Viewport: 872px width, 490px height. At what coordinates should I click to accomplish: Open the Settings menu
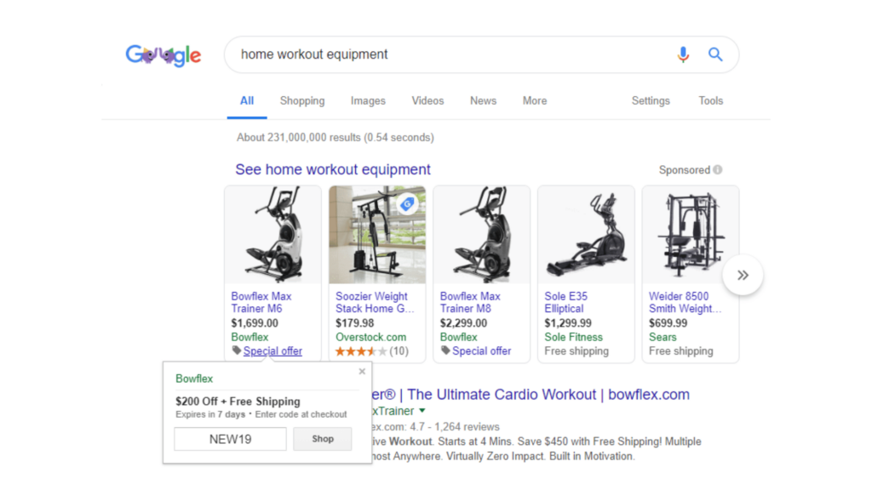[x=651, y=100]
